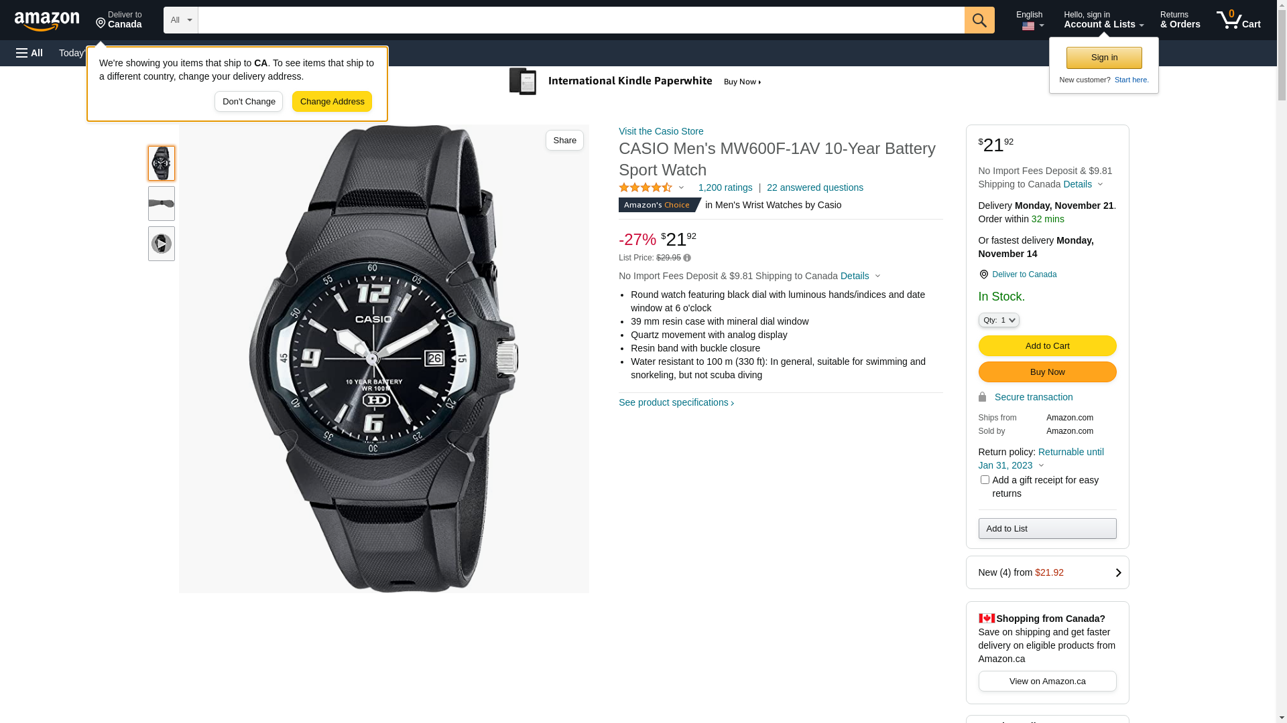Check the gift receipt checkbox
Image resolution: width=1287 pixels, height=723 pixels.
(x=985, y=480)
